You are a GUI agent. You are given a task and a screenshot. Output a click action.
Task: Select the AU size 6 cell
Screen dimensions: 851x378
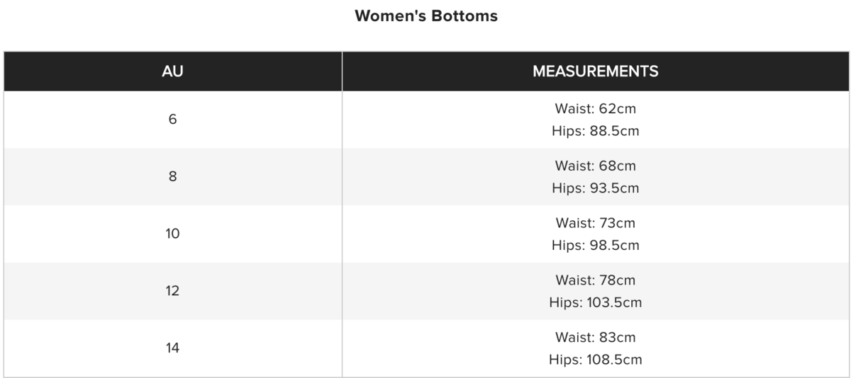click(172, 120)
